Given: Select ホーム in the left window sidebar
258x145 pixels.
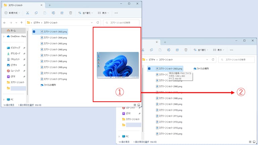Looking at the screenshot, I should 14,31.
